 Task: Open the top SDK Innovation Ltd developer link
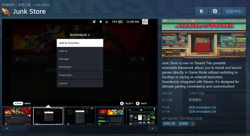point(202,107)
